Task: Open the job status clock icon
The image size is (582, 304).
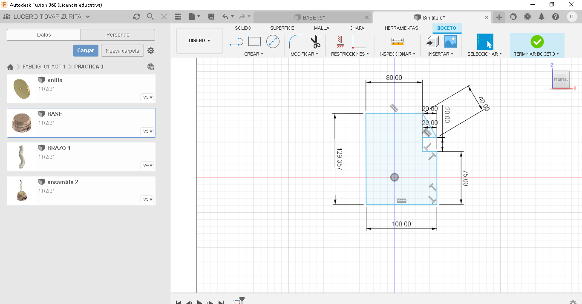Action: tap(527, 17)
